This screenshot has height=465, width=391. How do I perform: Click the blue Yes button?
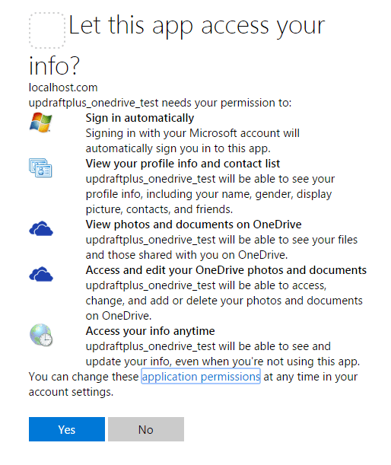67,429
